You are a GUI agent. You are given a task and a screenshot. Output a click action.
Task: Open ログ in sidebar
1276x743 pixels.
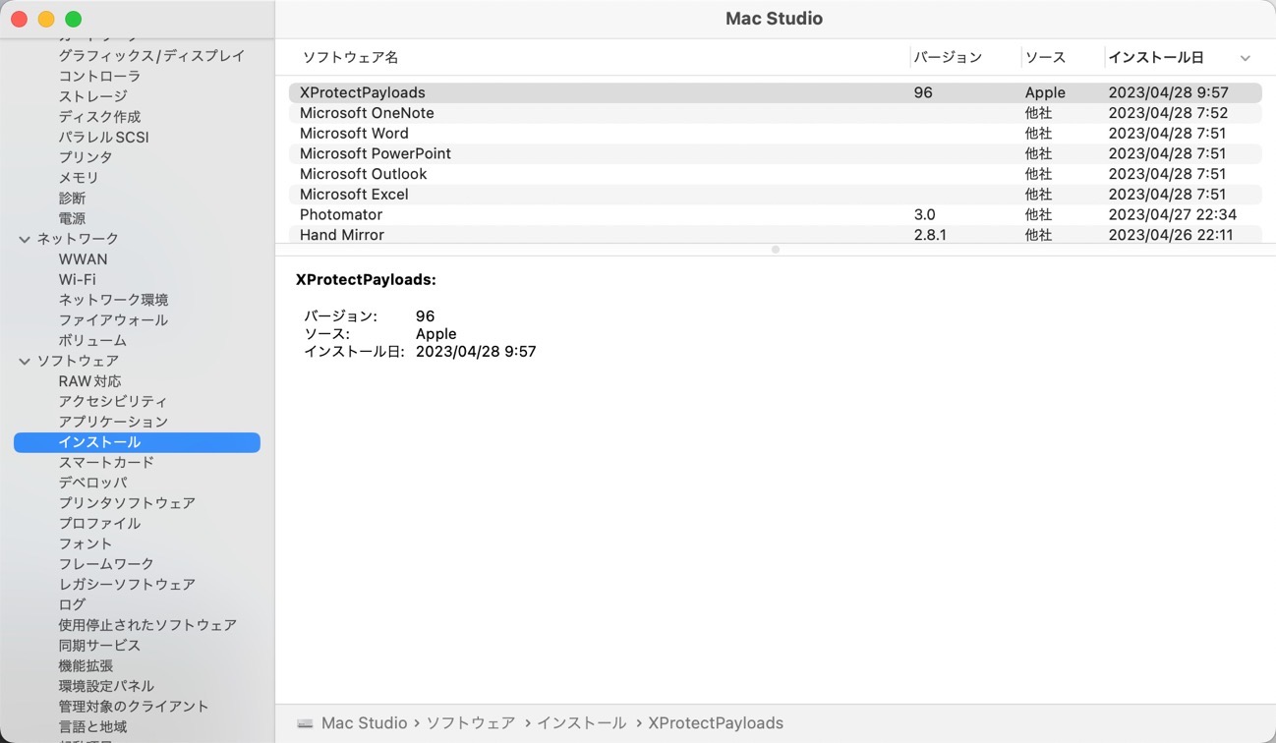(x=72, y=604)
